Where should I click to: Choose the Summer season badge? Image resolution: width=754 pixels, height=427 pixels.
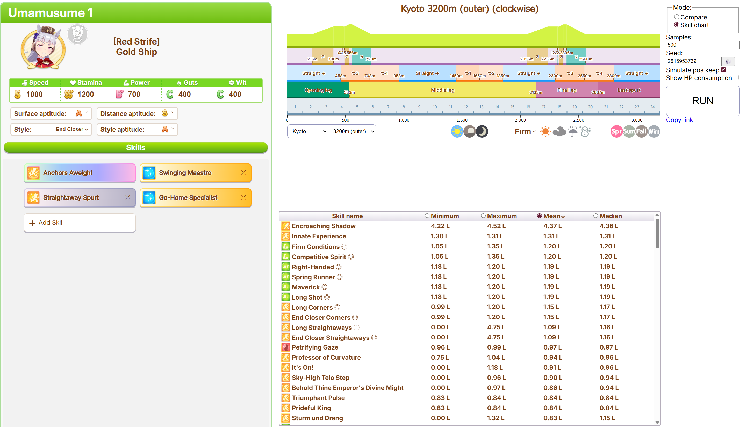(x=629, y=131)
